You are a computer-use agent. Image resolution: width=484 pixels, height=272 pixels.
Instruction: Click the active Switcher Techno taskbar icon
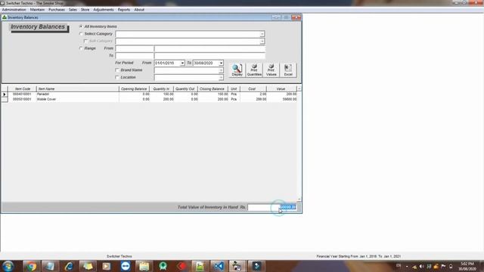pyautogui.click(x=237, y=266)
